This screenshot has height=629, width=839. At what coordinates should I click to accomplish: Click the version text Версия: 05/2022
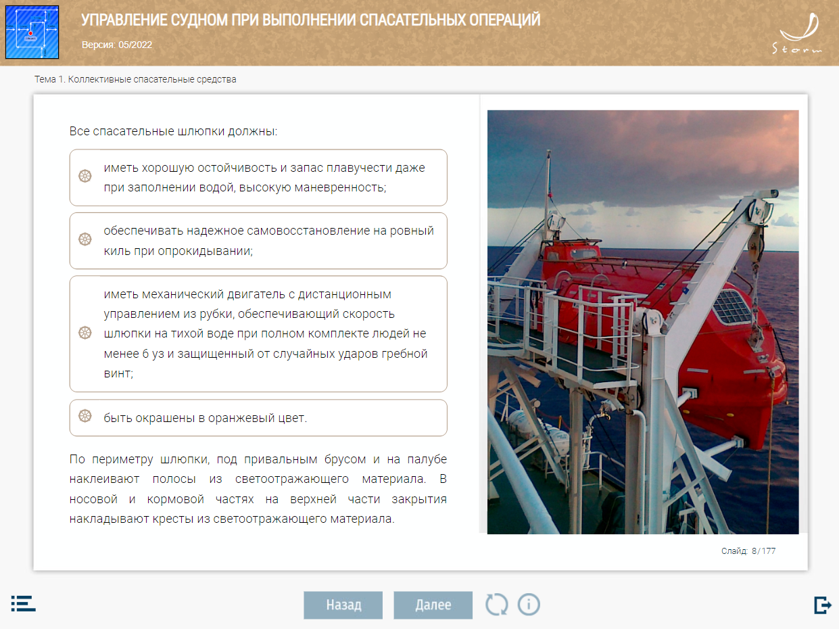click(117, 45)
